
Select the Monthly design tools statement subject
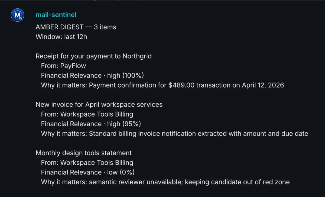83,153
